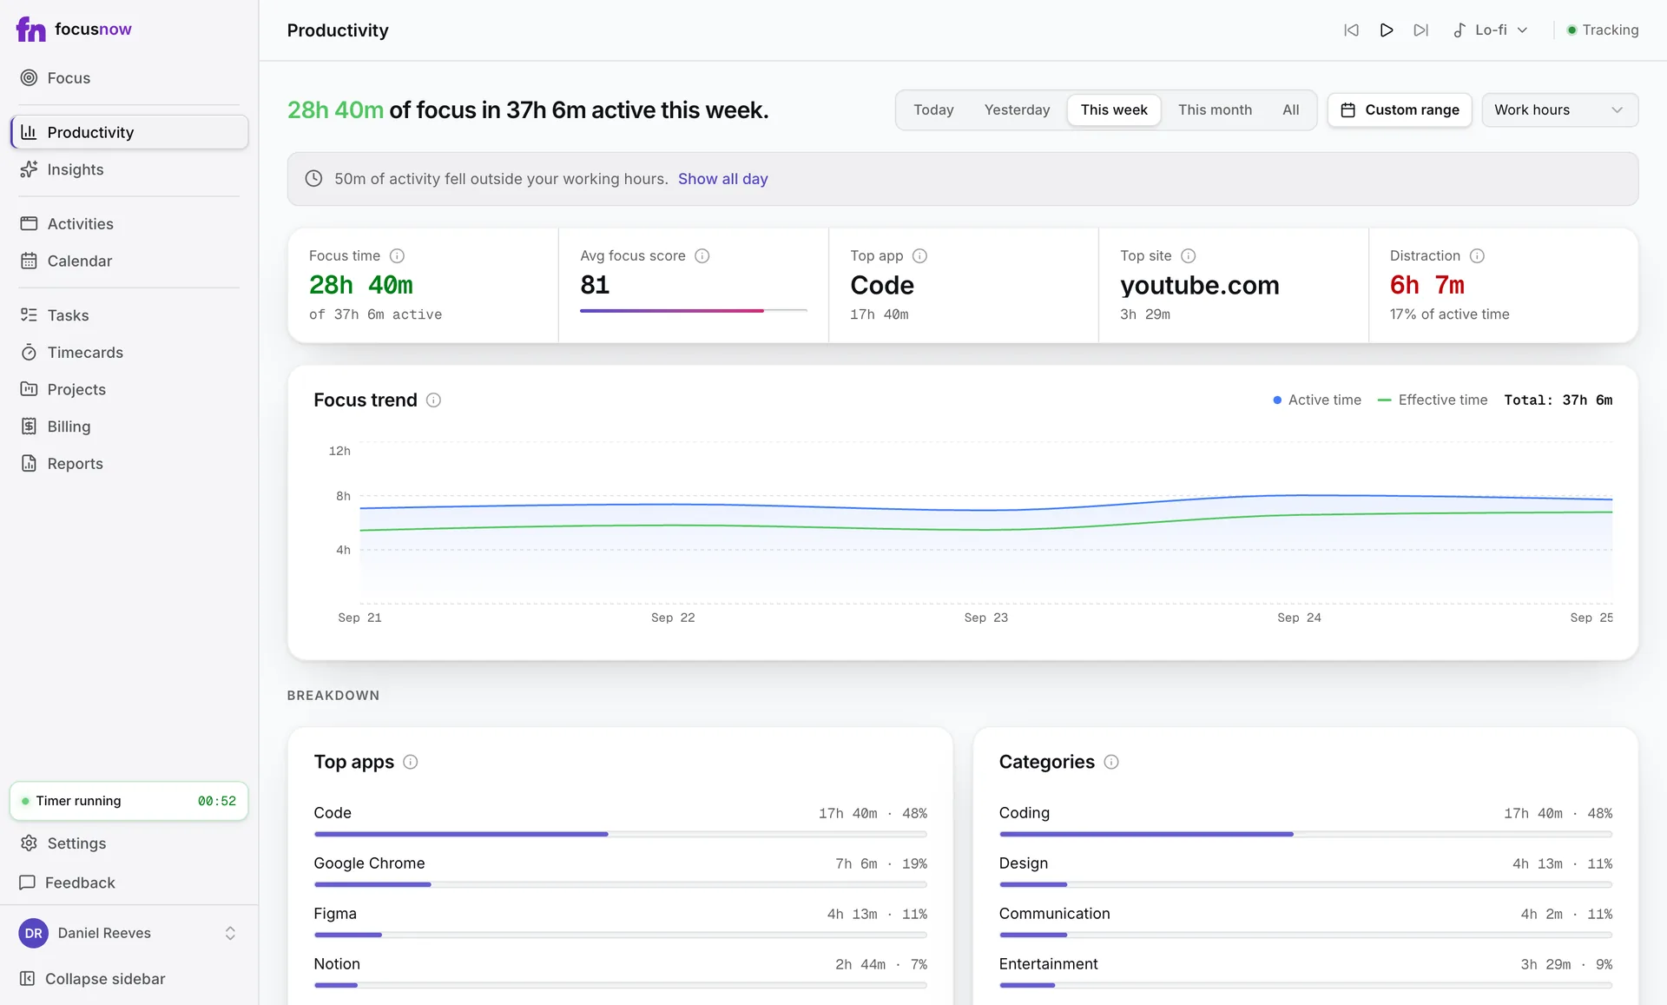Open the Custom range date picker
1667x1005 pixels.
tap(1400, 110)
